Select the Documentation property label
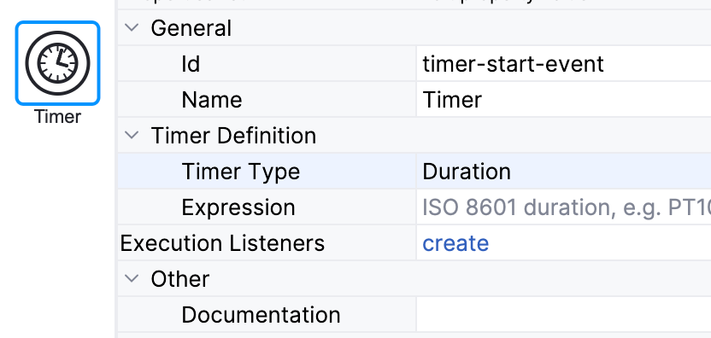Viewport: 711px width, 338px height. 261,315
